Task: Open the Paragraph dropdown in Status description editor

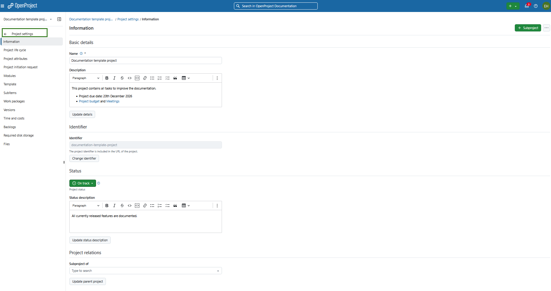Action: [x=86, y=206]
